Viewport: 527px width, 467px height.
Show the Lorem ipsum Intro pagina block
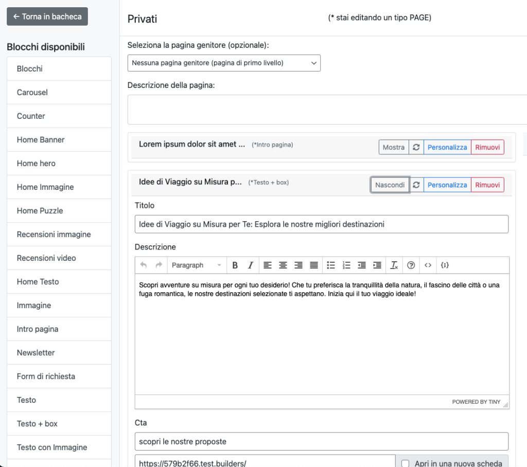click(394, 147)
